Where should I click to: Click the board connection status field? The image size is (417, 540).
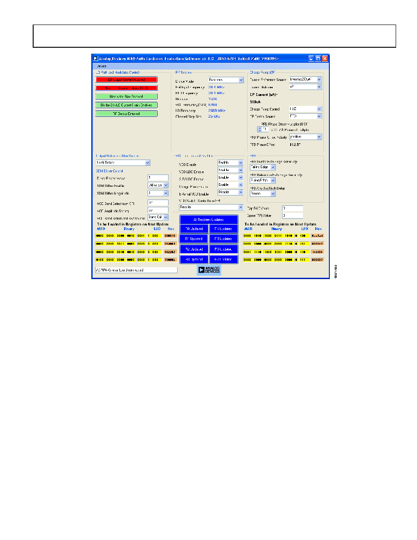pyautogui.click(x=136, y=270)
